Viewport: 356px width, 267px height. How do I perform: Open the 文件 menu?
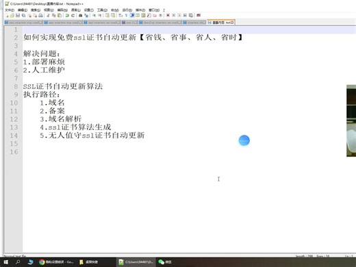point(10,10)
